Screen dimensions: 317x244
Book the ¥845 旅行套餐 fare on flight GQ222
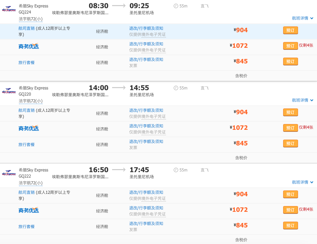coord(290,226)
